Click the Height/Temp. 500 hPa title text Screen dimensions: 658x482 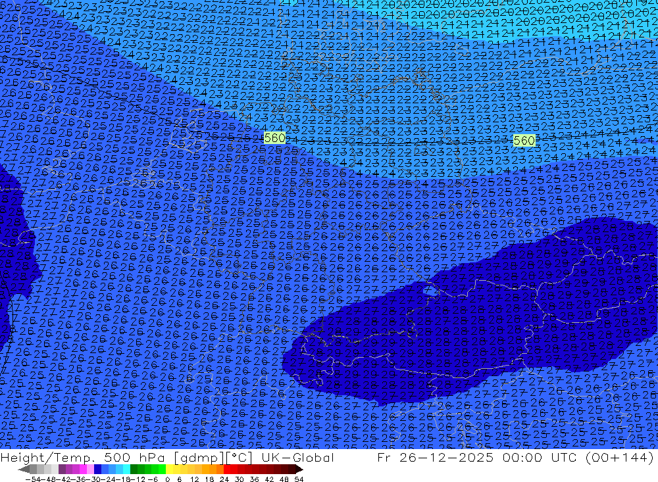point(83,457)
